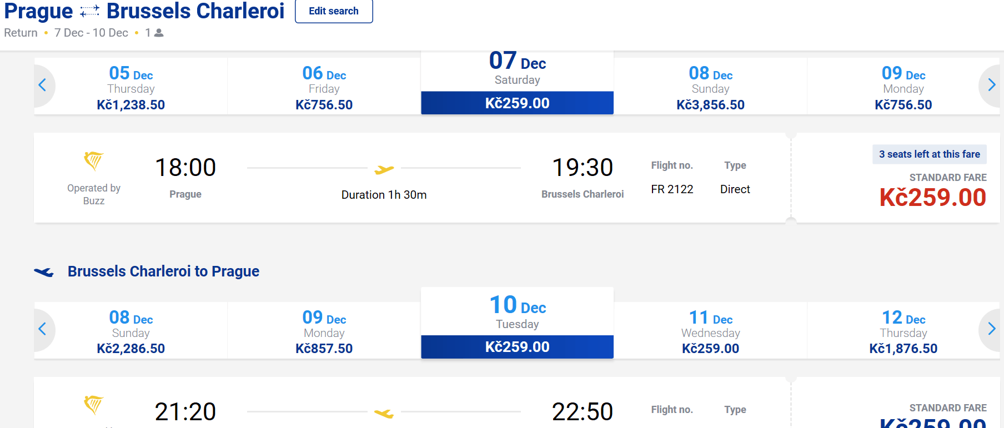This screenshot has height=428, width=1004.
Task: Select 12 Dec Thursday return date
Action: coord(903,332)
